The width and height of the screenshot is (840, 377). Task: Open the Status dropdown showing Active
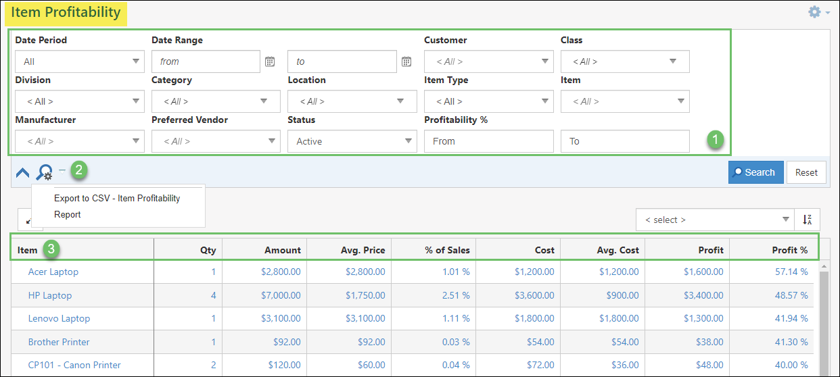point(352,141)
